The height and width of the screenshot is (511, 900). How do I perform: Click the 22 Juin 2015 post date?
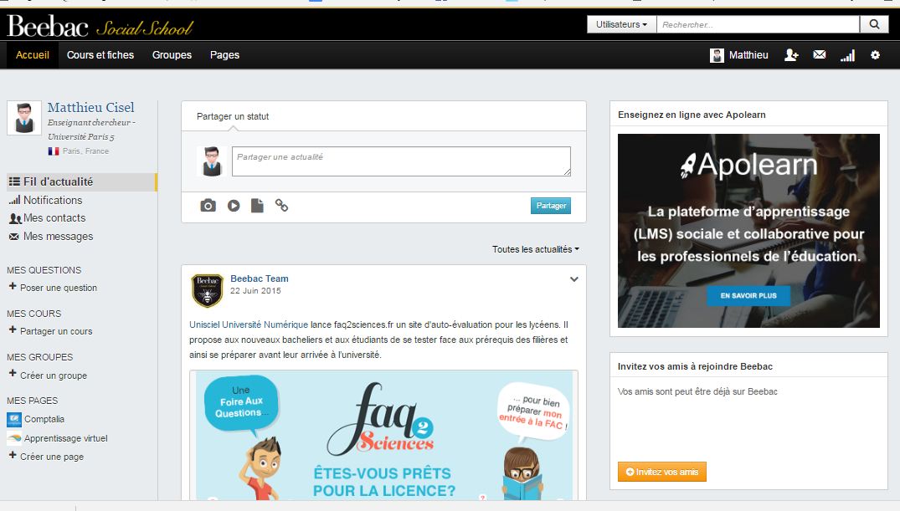pyautogui.click(x=255, y=291)
